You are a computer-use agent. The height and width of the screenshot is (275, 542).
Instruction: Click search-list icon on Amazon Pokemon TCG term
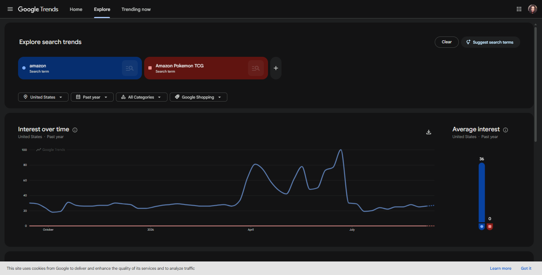[x=256, y=68]
